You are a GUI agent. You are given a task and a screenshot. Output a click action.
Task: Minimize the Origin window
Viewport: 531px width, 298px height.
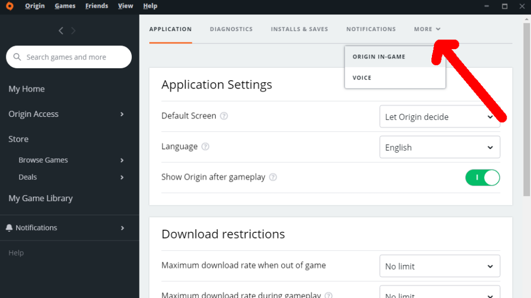click(x=486, y=6)
